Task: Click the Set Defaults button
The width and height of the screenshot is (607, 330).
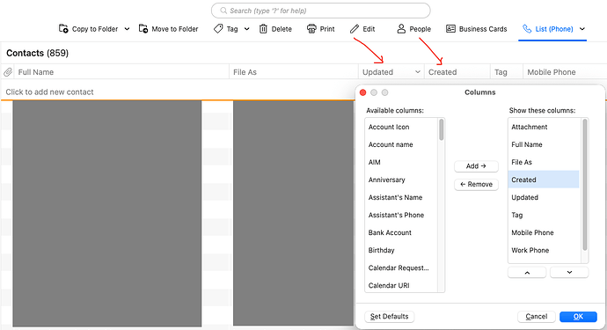Action: click(389, 317)
